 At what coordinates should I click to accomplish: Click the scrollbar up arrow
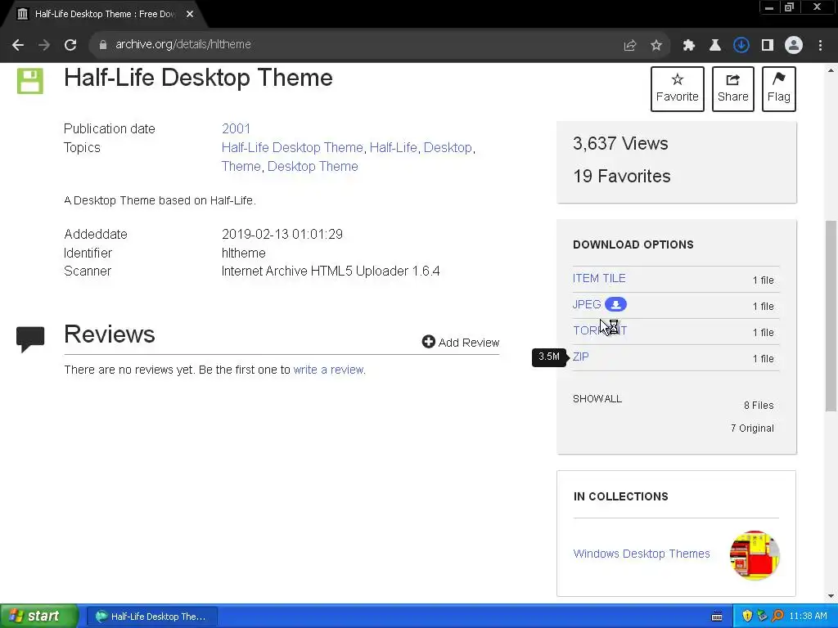pyautogui.click(x=831, y=70)
